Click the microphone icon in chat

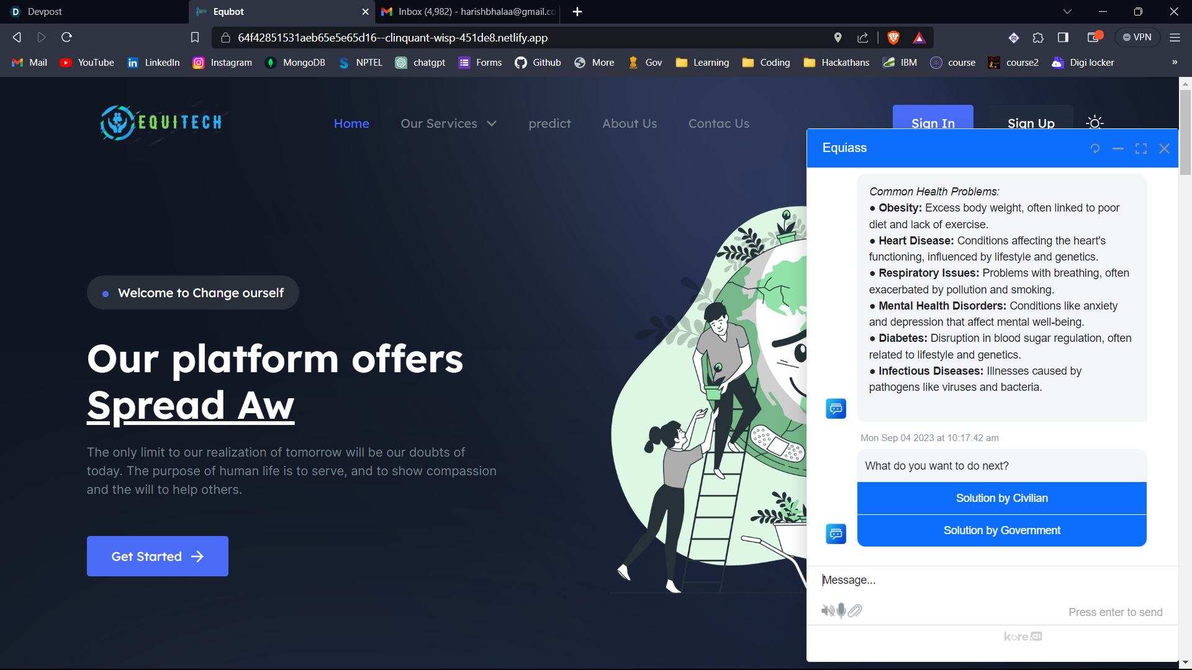tap(841, 611)
